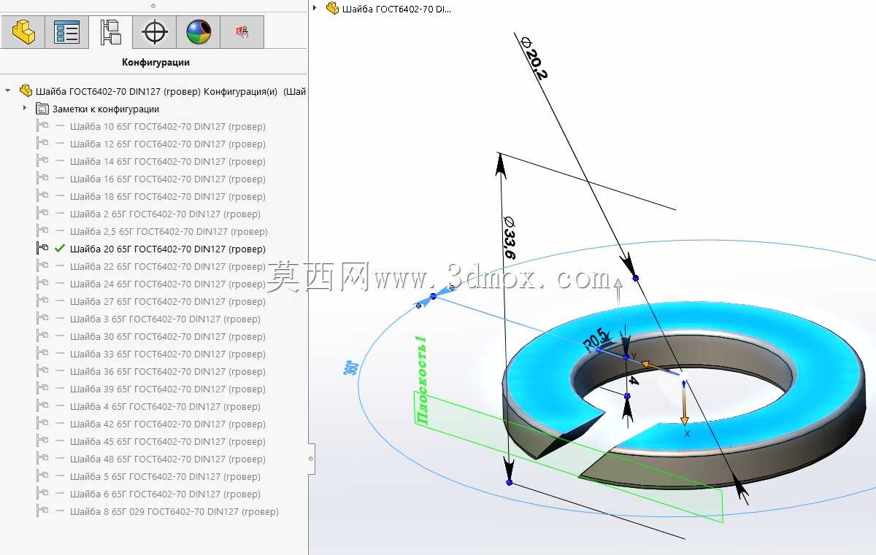Screen dimensions: 876x555
Task: Select configuration Шайба 33 65Г
Action: pyautogui.click(x=168, y=354)
